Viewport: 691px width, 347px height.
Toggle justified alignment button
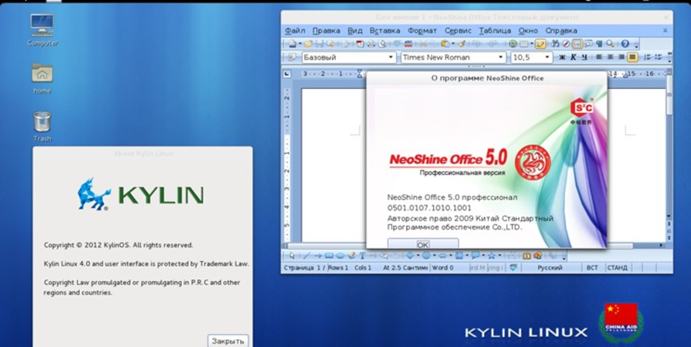[632, 57]
